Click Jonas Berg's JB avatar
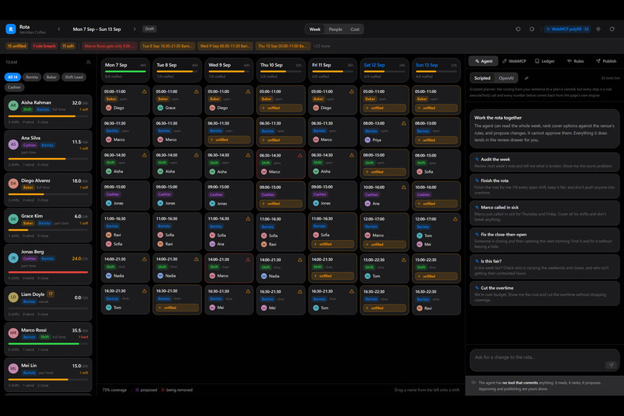624x416 pixels. point(13,258)
